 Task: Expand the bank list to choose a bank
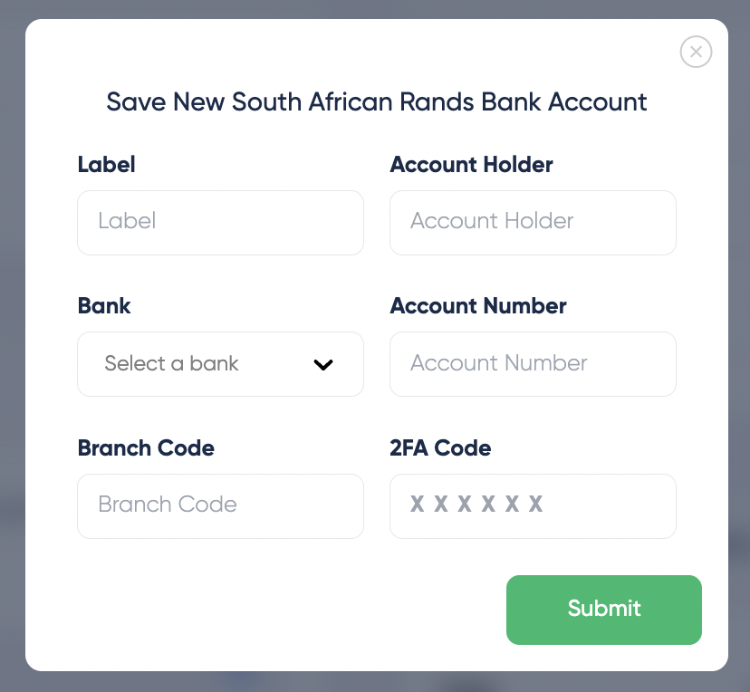click(x=220, y=364)
